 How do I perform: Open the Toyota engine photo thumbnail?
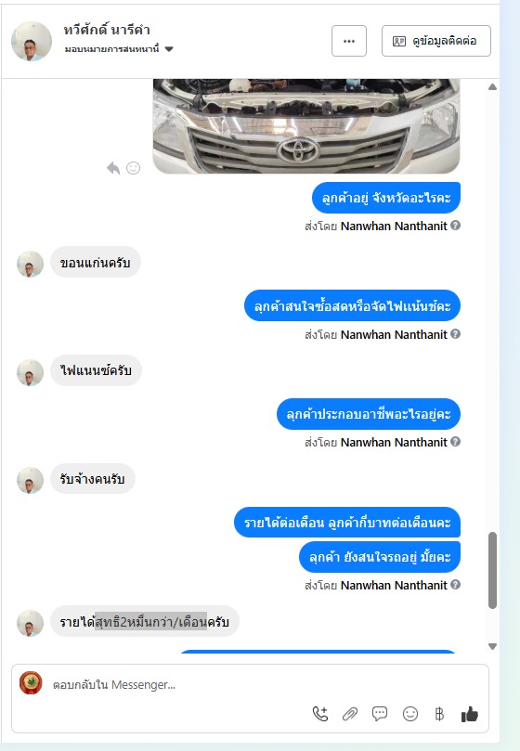tap(306, 126)
